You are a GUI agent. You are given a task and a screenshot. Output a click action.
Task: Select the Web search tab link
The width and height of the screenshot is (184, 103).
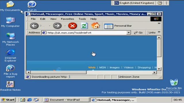click(92, 68)
